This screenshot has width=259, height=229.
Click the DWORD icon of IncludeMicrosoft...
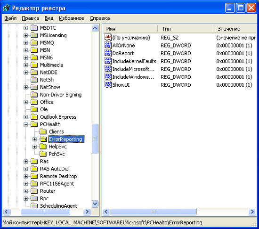coord(108,69)
